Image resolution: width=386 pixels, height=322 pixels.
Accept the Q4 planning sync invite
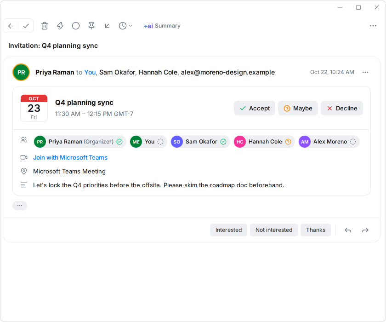pyautogui.click(x=255, y=108)
